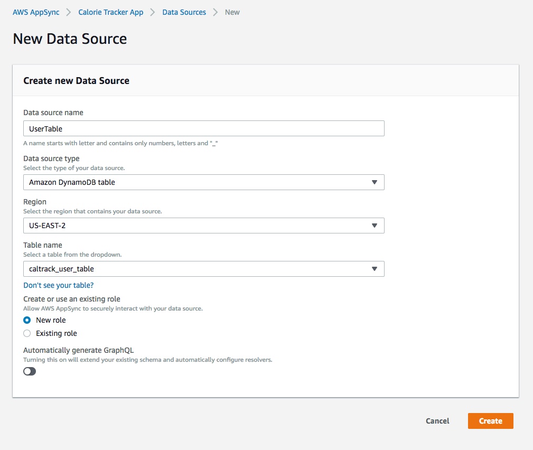Image resolution: width=533 pixels, height=450 pixels.
Task: Navigate to Data Sources breadcrumb
Action: 184,12
